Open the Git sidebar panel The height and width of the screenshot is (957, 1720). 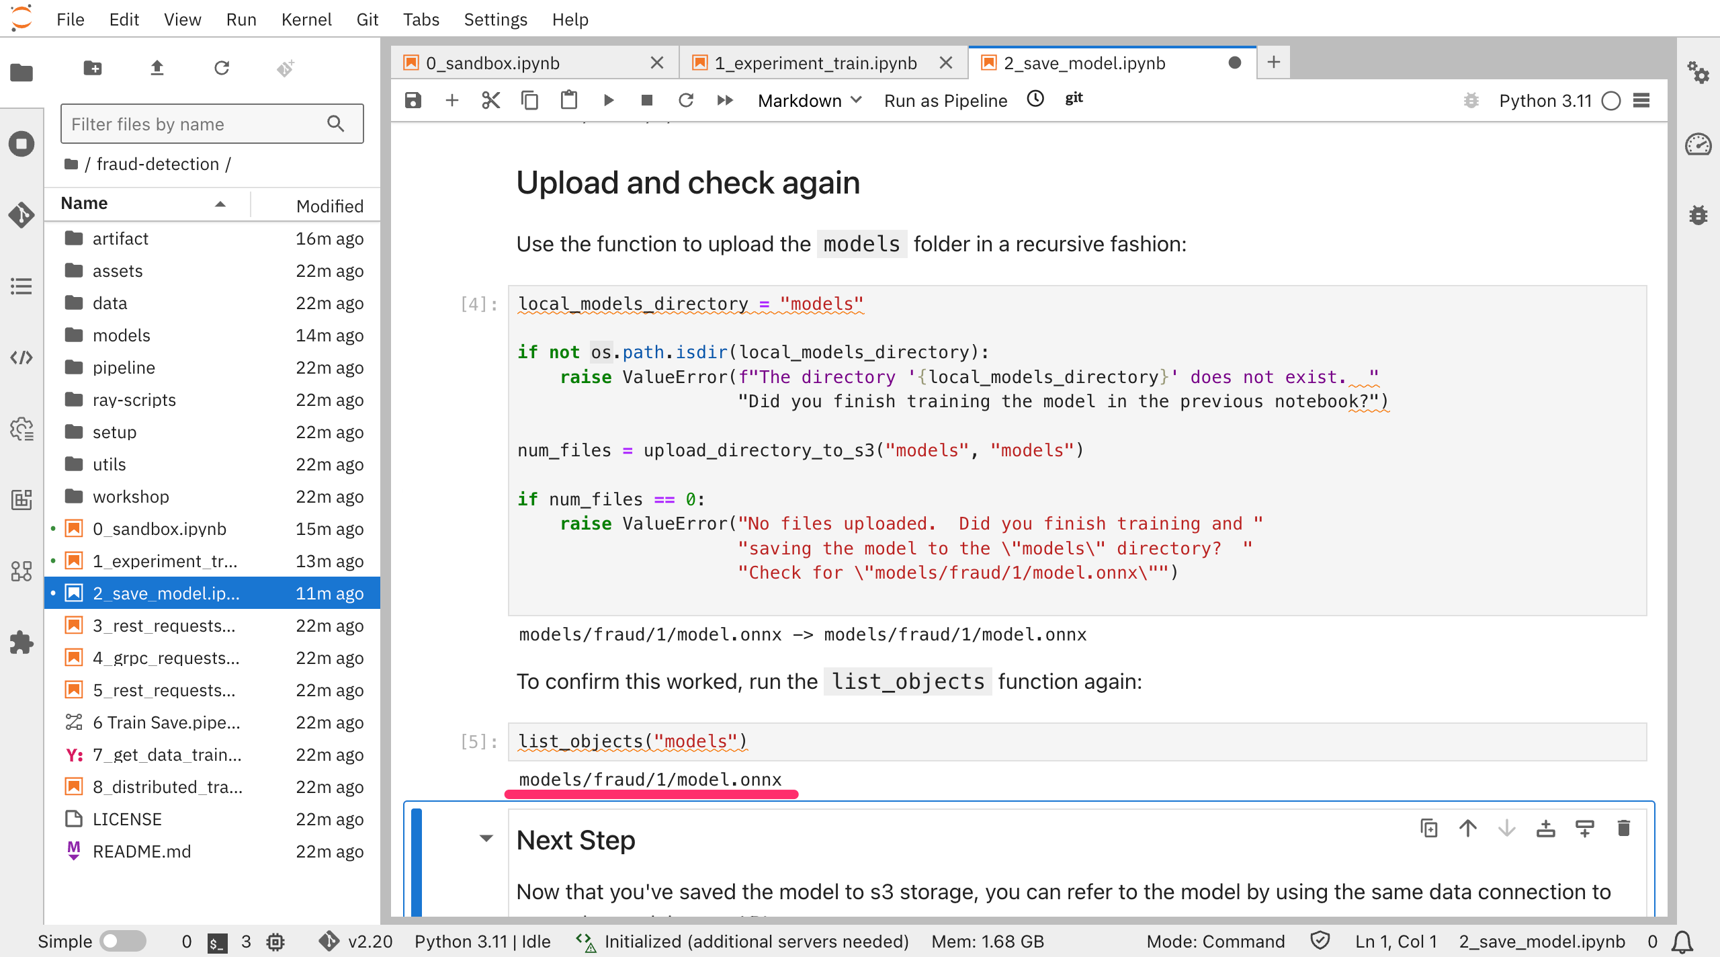point(21,215)
